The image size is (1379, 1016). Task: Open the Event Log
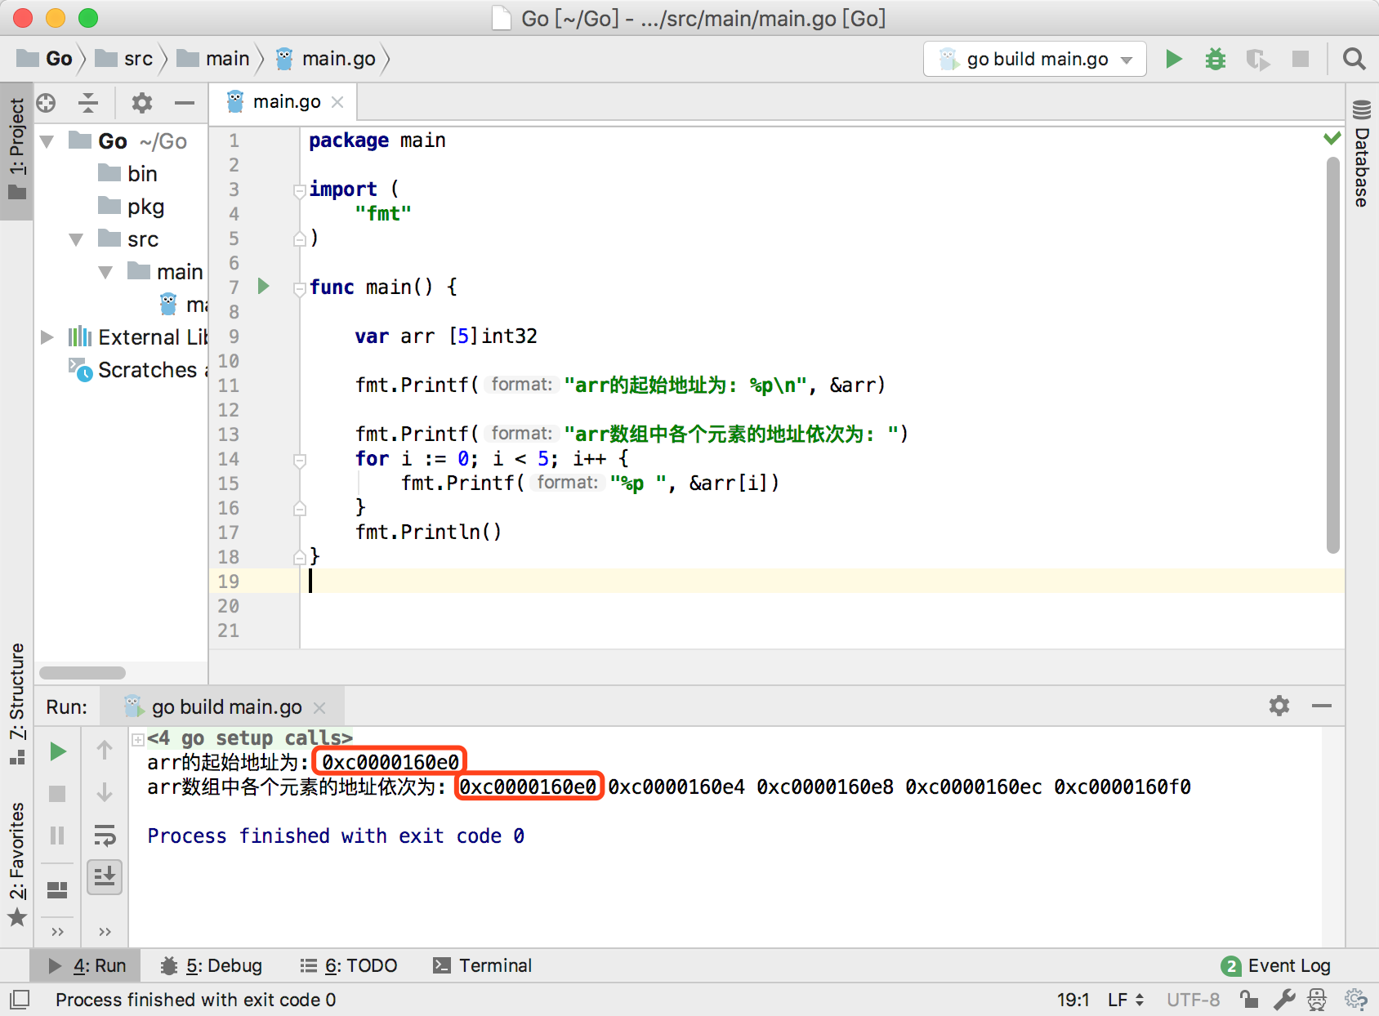[1276, 965]
